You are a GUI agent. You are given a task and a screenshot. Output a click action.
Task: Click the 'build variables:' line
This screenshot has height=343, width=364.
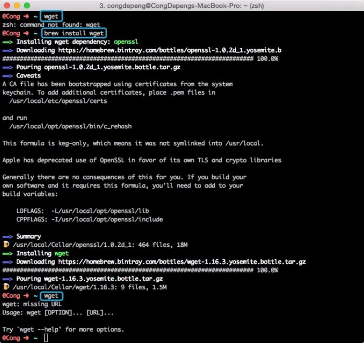30,194
